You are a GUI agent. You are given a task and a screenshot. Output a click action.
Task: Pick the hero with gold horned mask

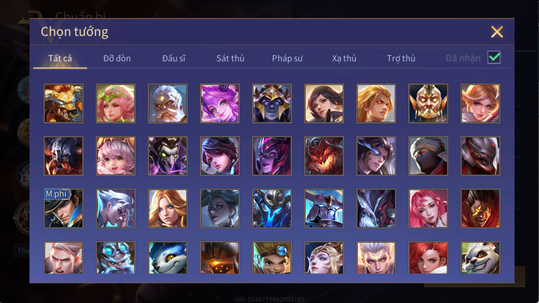(428, 103)
